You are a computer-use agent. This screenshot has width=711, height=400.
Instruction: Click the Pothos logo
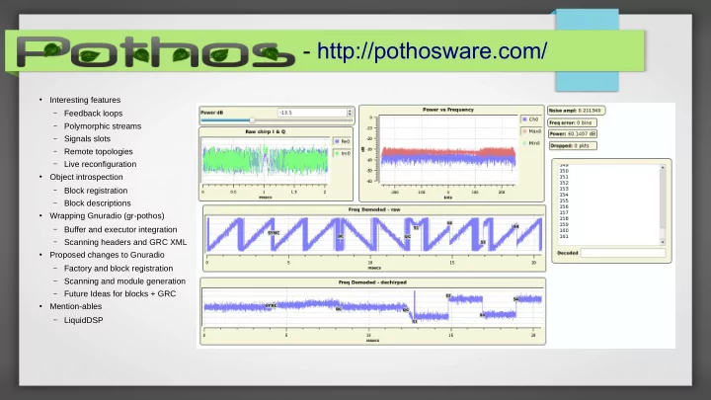click(156, 51)
